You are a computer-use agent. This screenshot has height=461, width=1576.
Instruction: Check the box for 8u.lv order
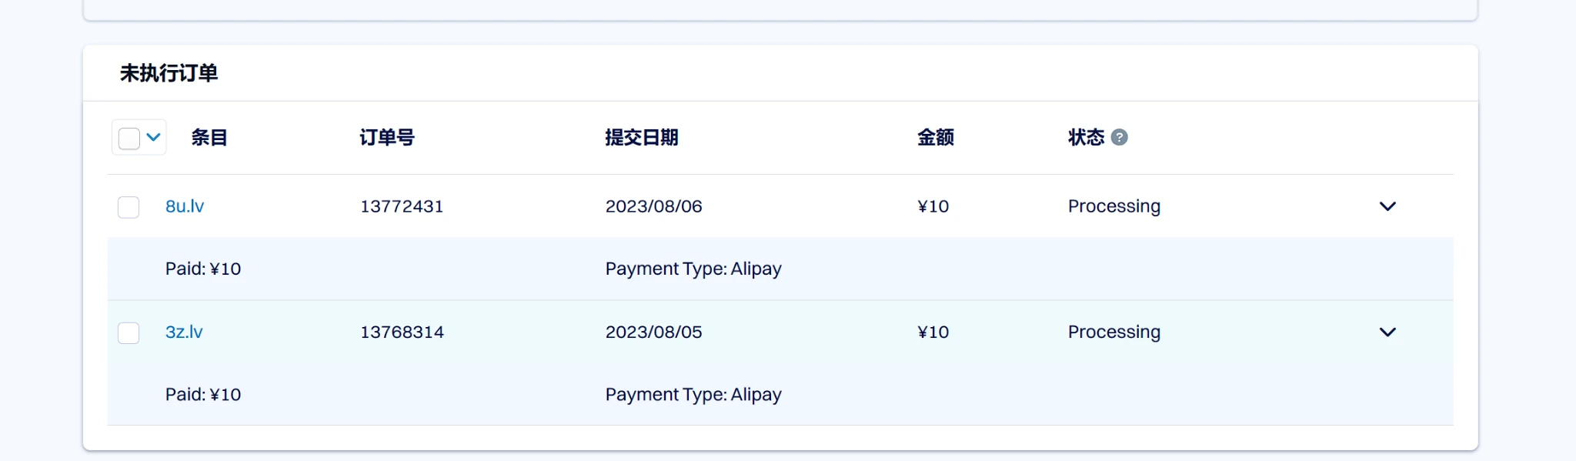pos(129,207)
